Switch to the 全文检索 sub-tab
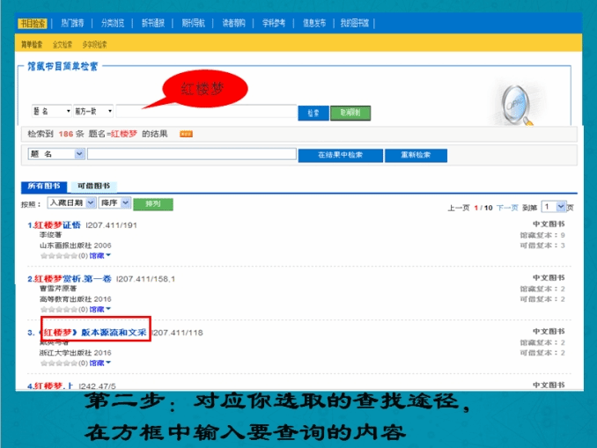 click(x=63, y=43)
